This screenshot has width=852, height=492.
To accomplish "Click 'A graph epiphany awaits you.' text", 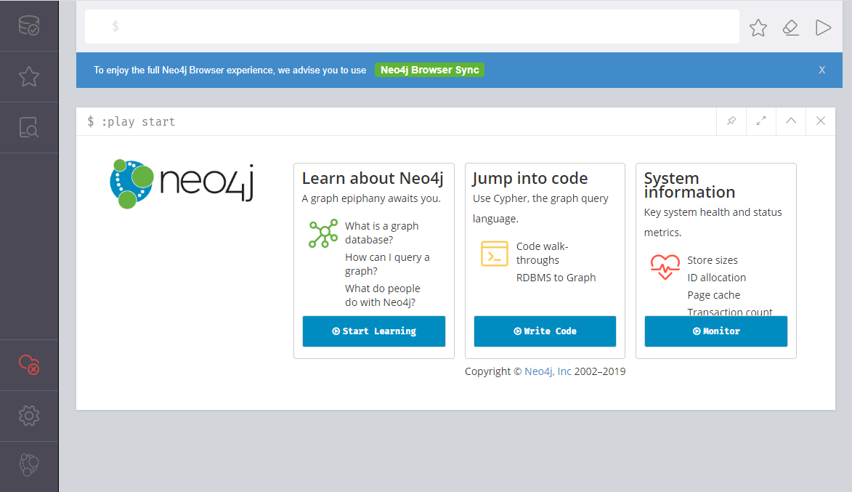I will click(371, 198).
